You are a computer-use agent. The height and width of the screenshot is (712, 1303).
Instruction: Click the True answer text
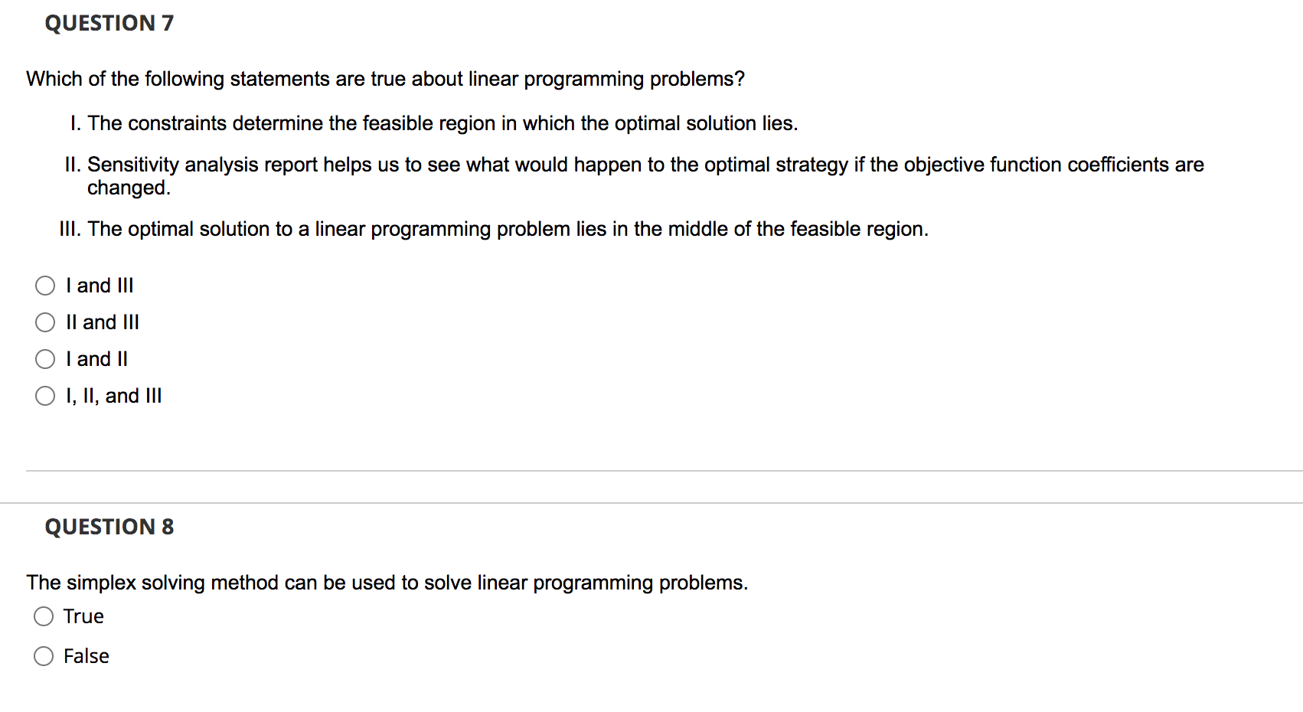point(83,616)
